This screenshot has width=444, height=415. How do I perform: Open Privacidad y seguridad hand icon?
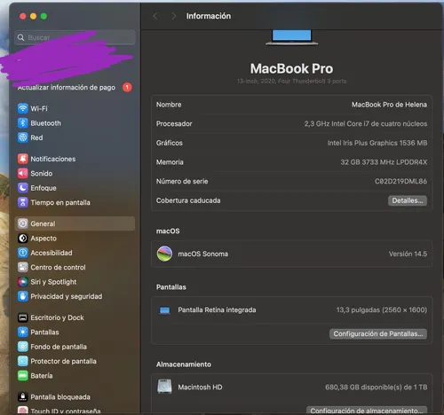point(23,296)
